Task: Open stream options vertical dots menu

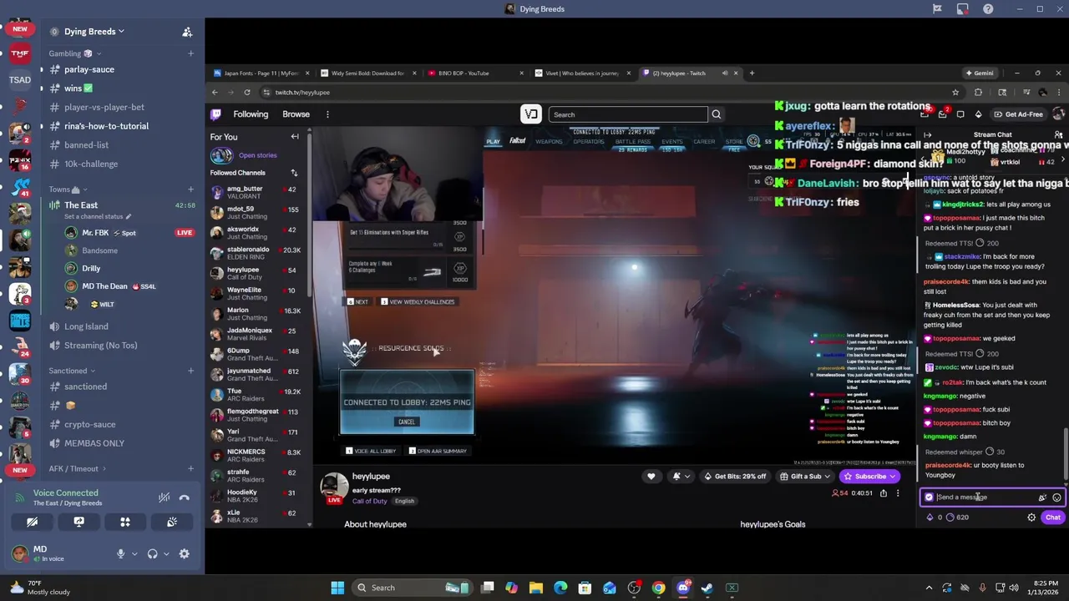Action: coord(898,493)
